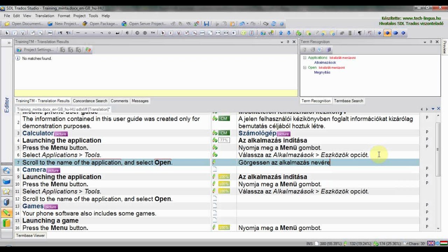The width and height of the screenshot is (448, 252).
Task: Switch to the Termbase Search tab
Action: coord(348,101)
